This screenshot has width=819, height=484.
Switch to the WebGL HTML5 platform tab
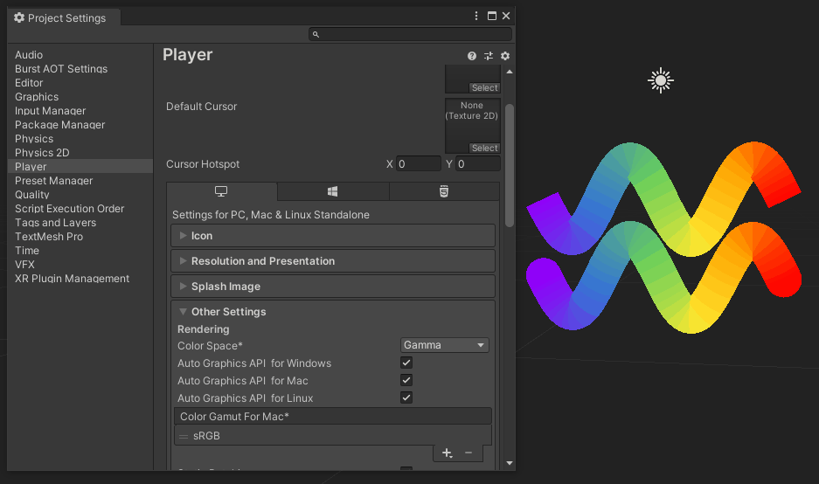coord(444,191)
